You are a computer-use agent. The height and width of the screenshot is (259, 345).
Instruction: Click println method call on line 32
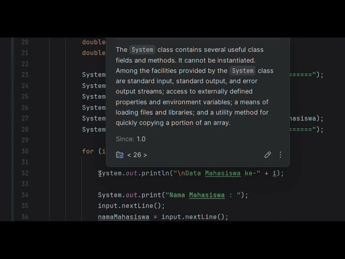click(155, 173)
